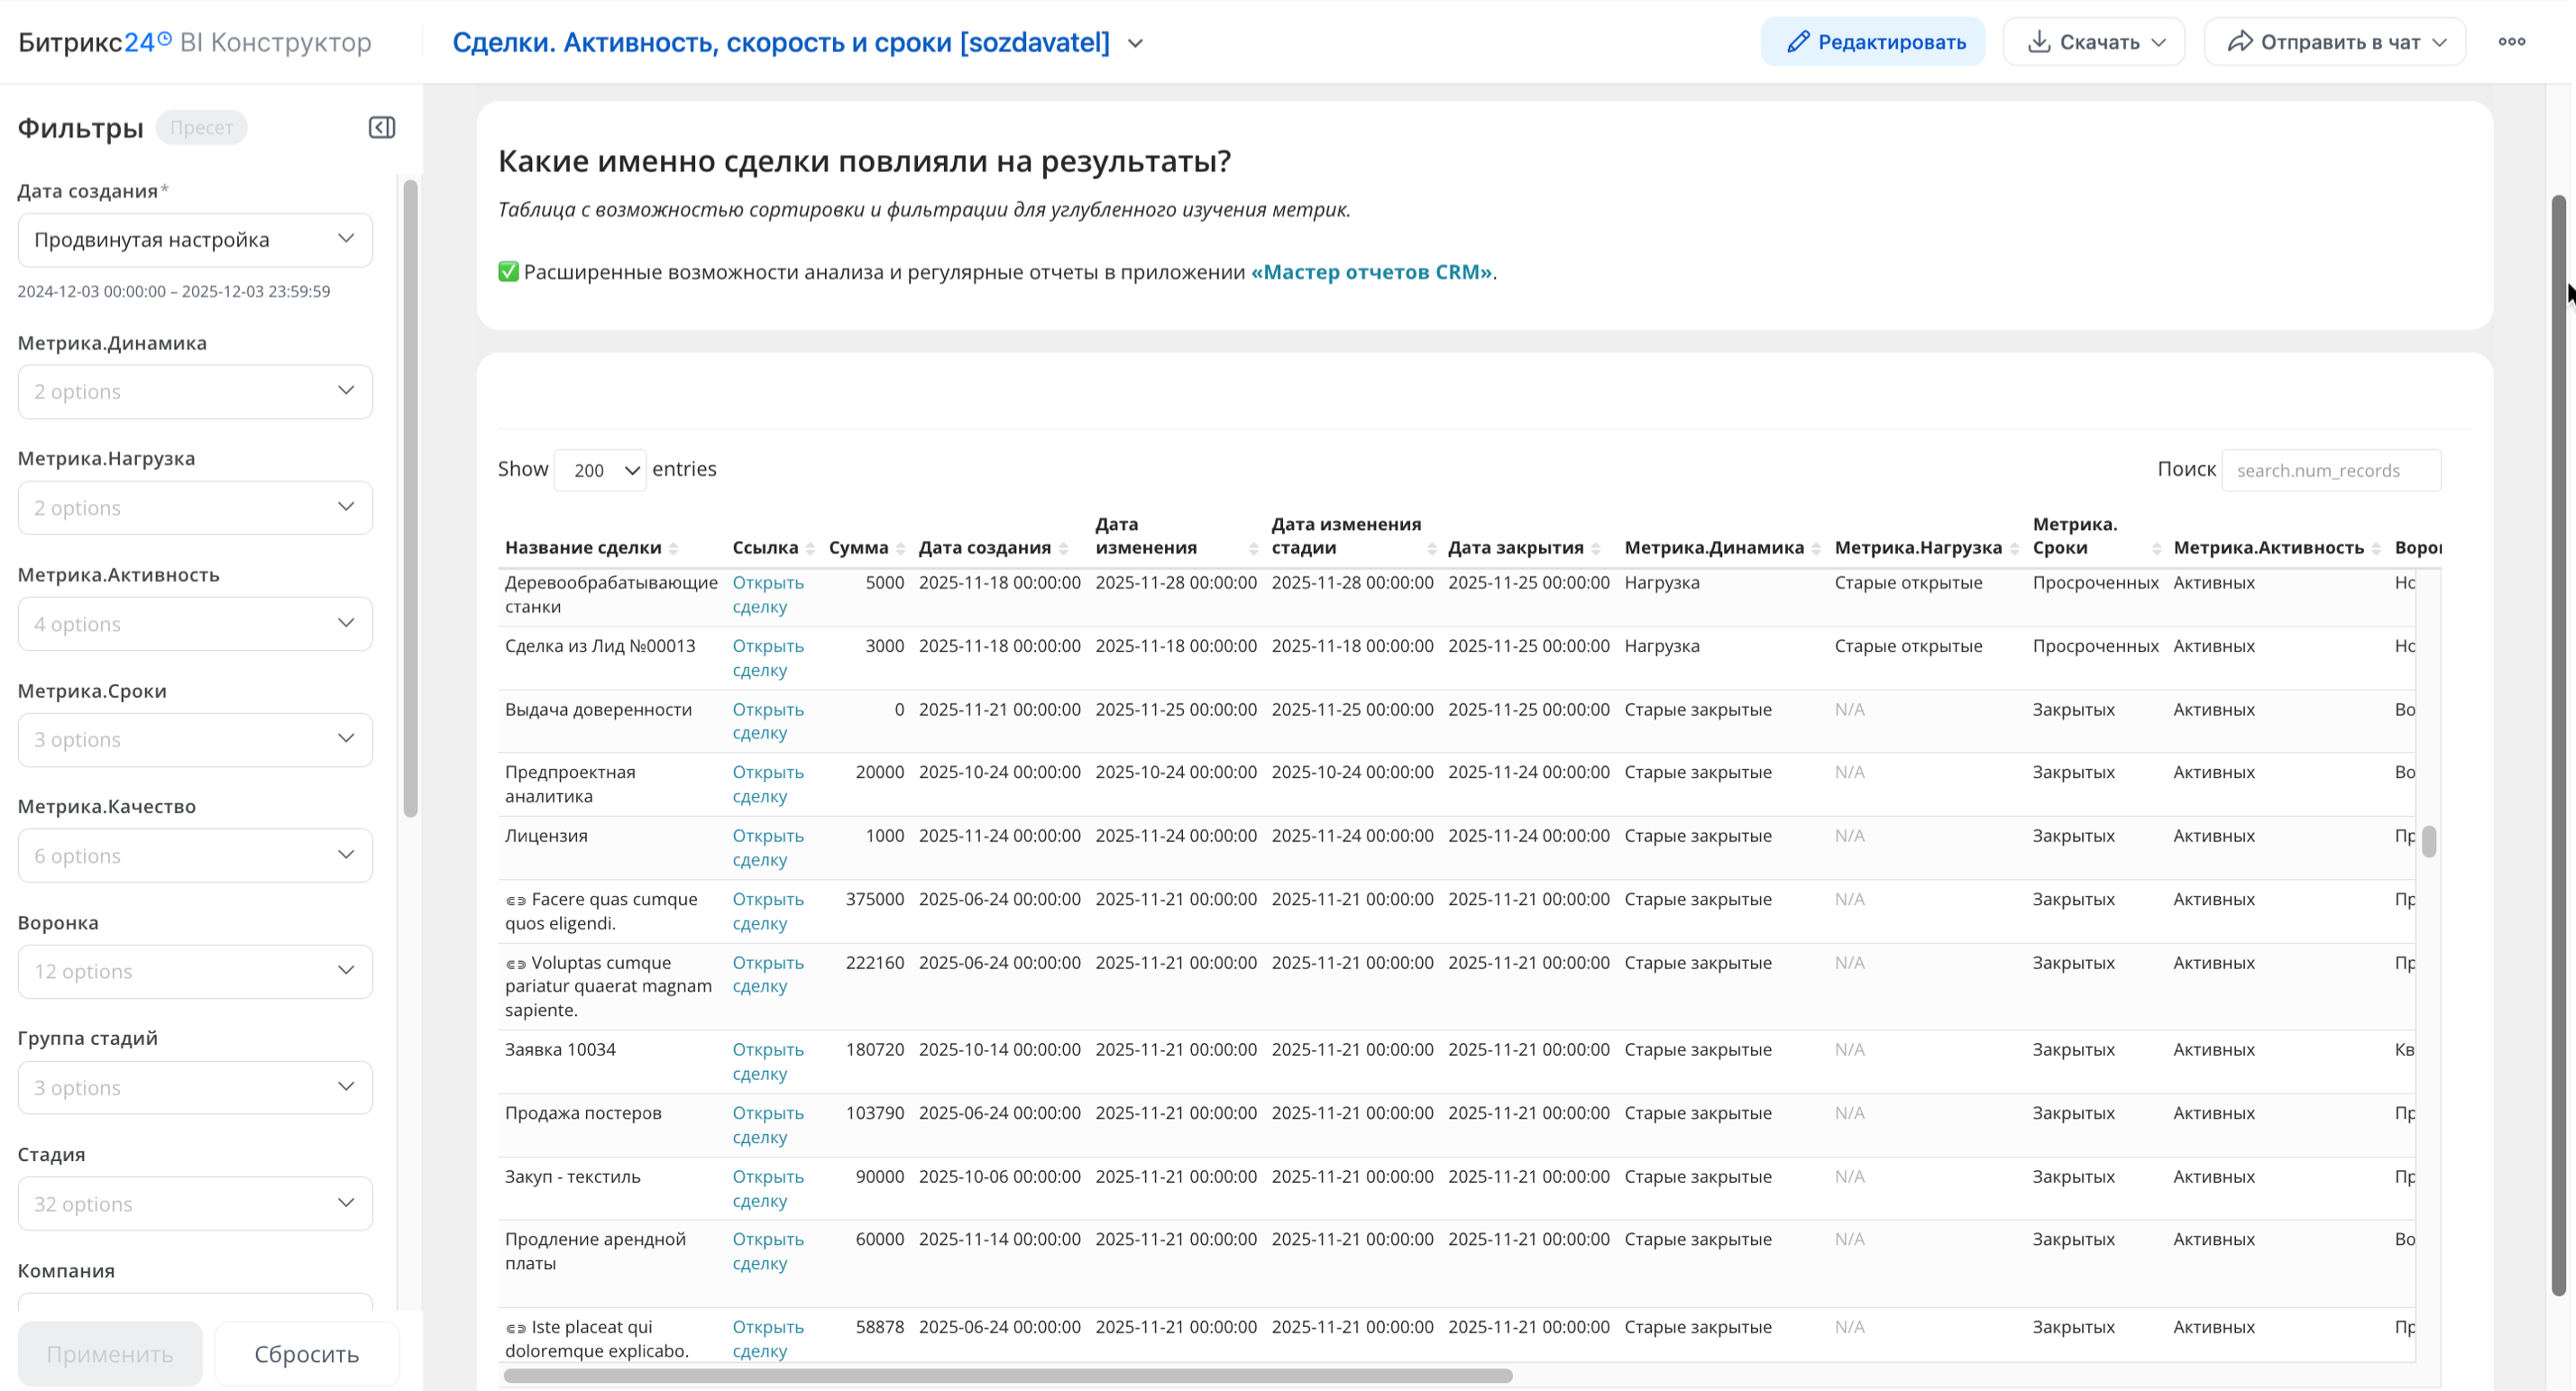Open the three-dots more options menu
Viewport: 2576px width, 1391px height.
pos(2511,42)
